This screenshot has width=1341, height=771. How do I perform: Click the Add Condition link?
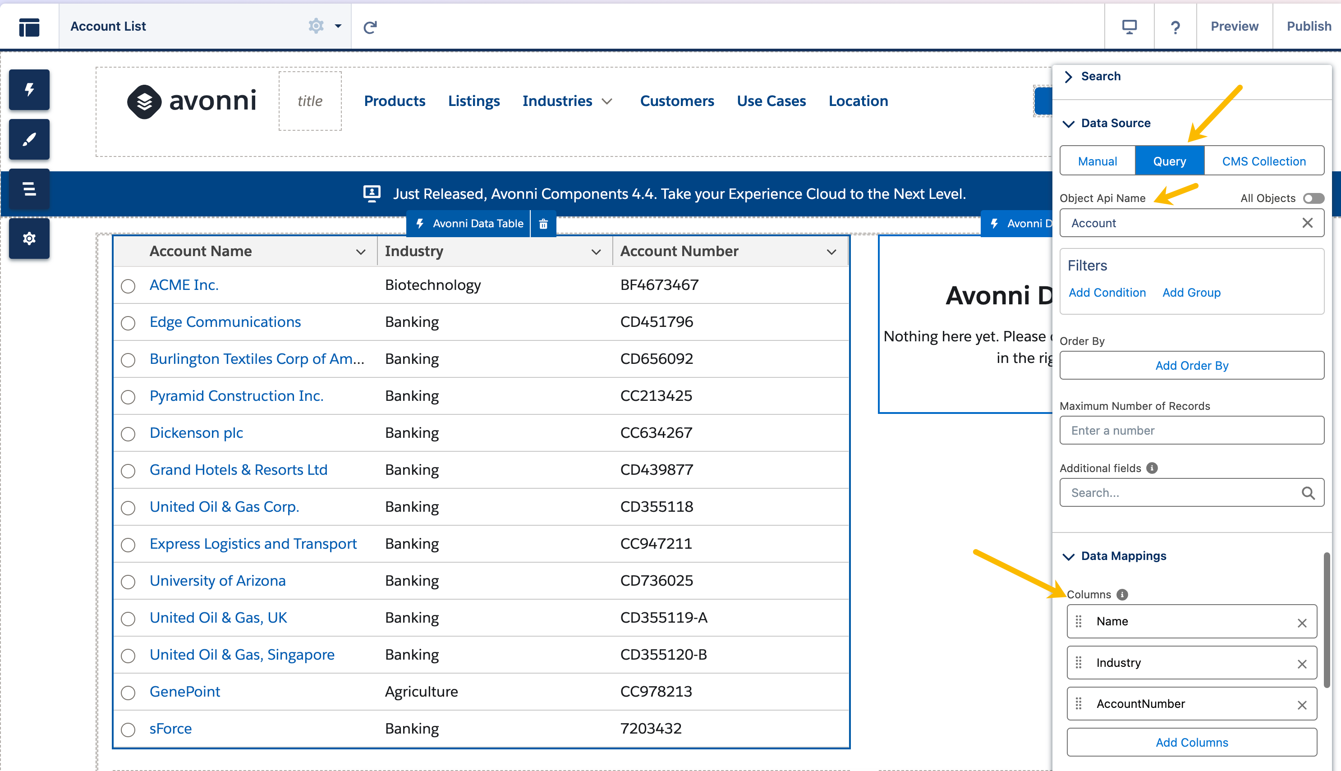(x=1107, y=292)
